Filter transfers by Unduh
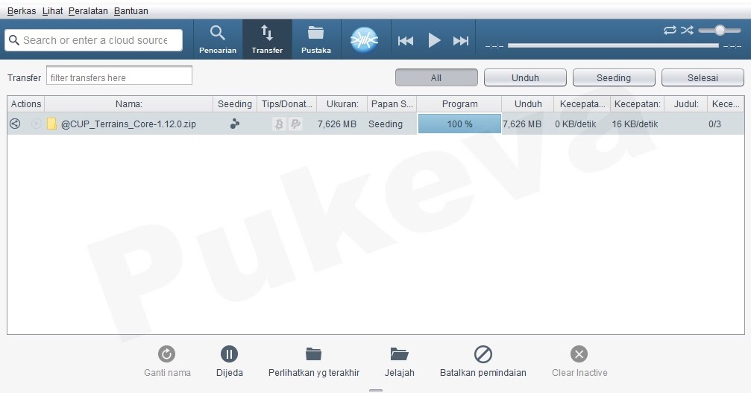Image resolution: width=751 pixels, height=393 pixels. point(525,77)
